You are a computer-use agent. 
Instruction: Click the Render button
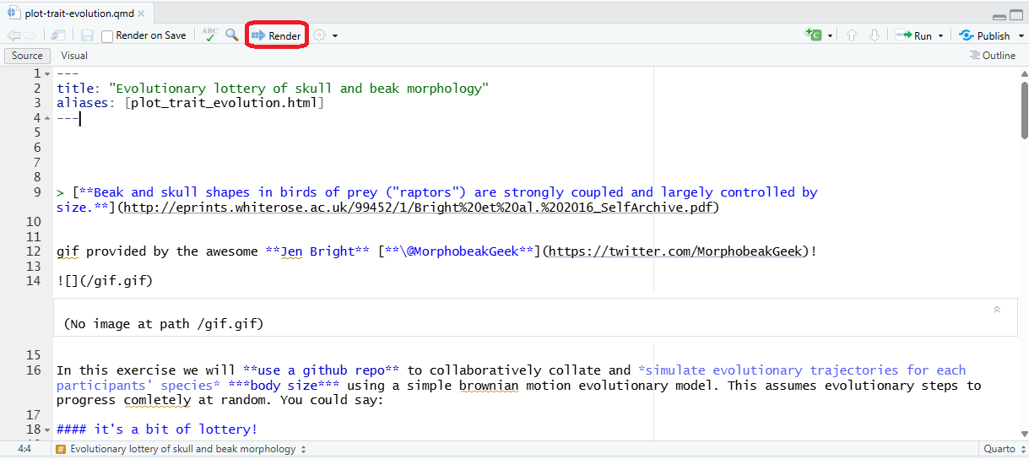tap(276, 35)
